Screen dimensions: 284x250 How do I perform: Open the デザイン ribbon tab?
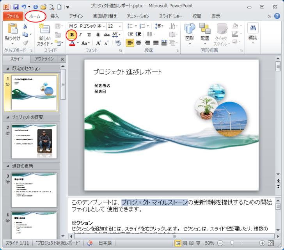76,16
